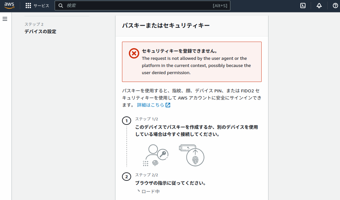Image resolution: width=340 pixels, height=200 pixels.
Task: Click the AWS logo
Action: pyautogui.click(x=9, y=6)
